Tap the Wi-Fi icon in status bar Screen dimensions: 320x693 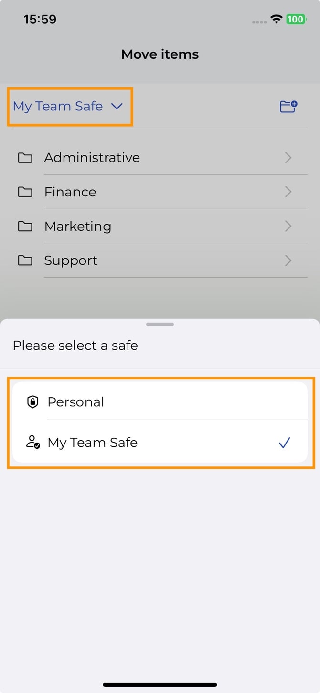tap(276, 19)
